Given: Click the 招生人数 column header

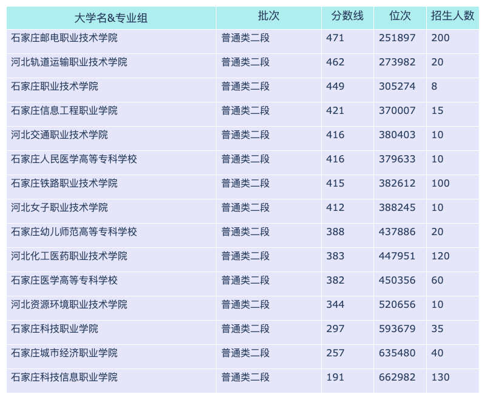Looking at the screenshot, I should (x=453, y=18).
